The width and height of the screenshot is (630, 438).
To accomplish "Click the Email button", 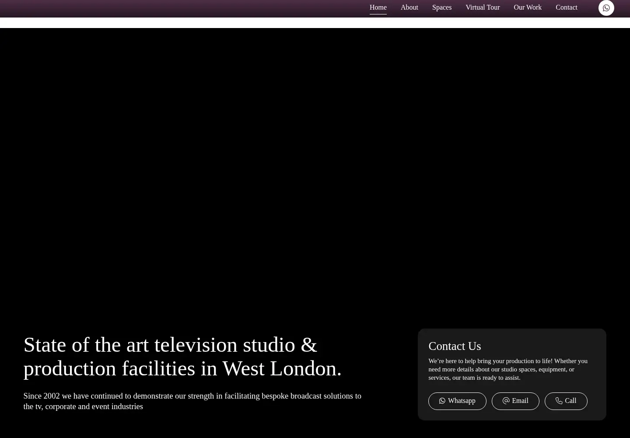I will click(x=515, y=401).
